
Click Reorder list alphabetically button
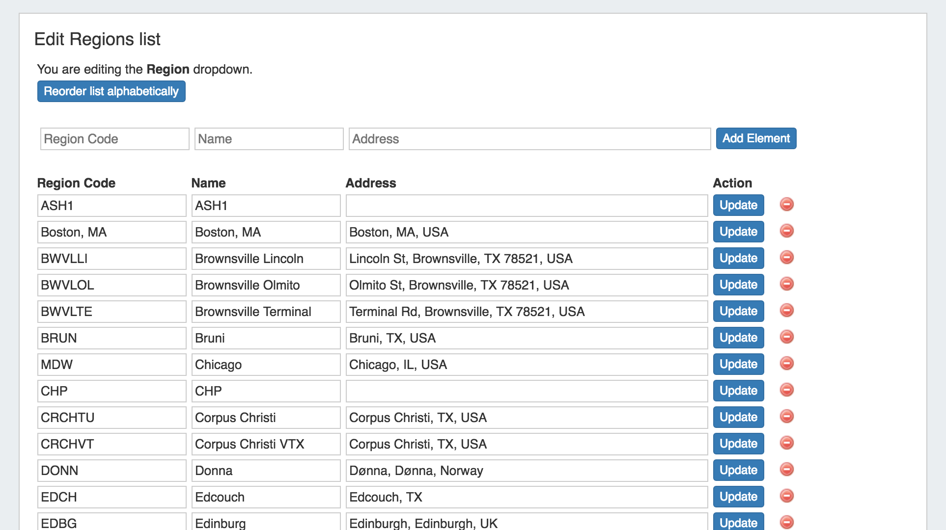(x=111, y=91)
